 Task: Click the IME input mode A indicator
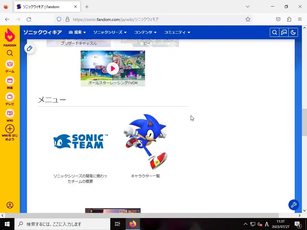click(267, 224)
